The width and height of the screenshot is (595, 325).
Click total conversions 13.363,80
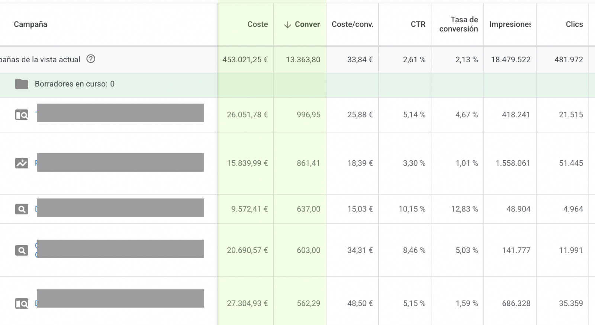pos(303,59)
